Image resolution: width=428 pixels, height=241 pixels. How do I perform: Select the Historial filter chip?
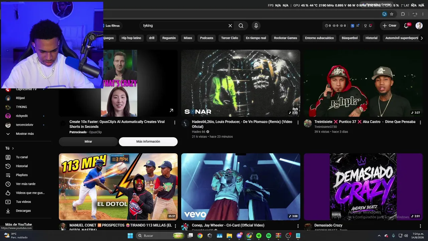pyautogui.click(x=371, y=38)
